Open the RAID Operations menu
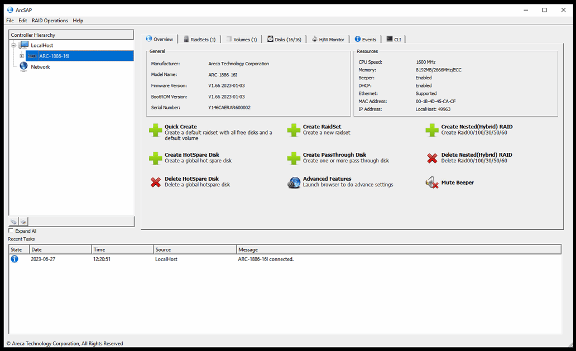The image size is (576, 351). coord(50,20)
